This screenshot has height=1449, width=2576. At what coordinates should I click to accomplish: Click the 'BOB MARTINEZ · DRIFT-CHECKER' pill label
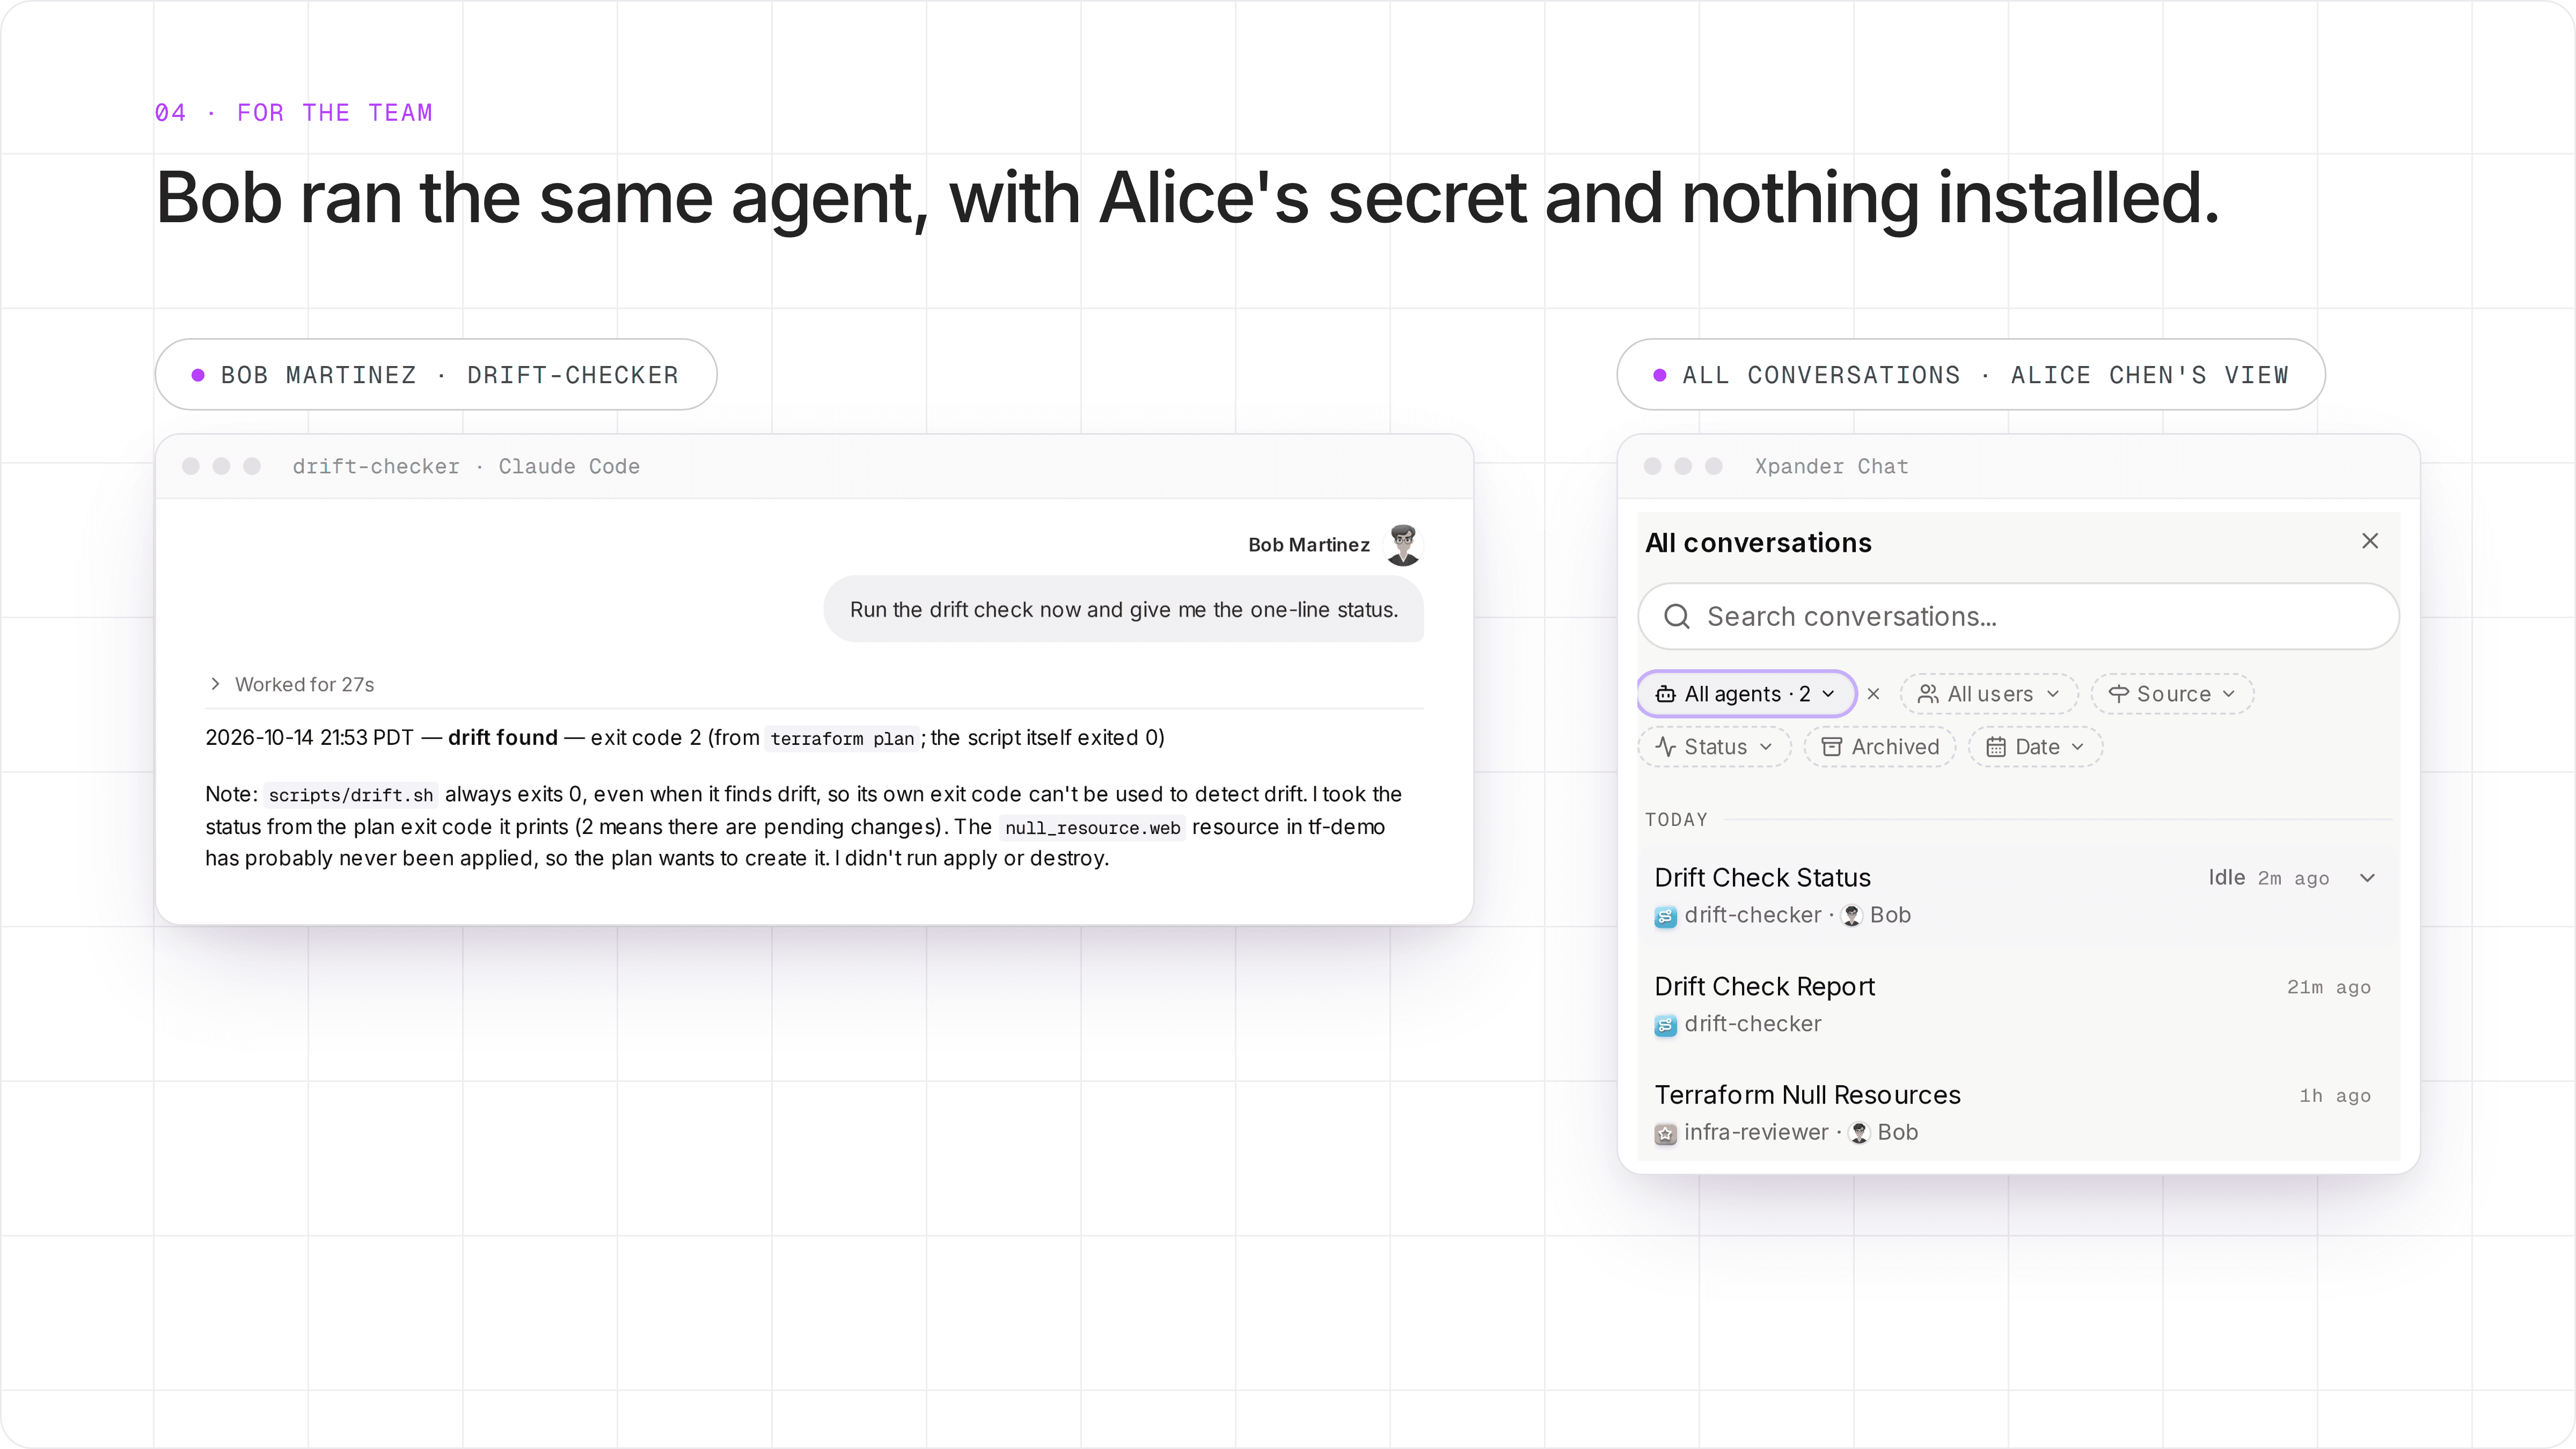tap(436, 375)
